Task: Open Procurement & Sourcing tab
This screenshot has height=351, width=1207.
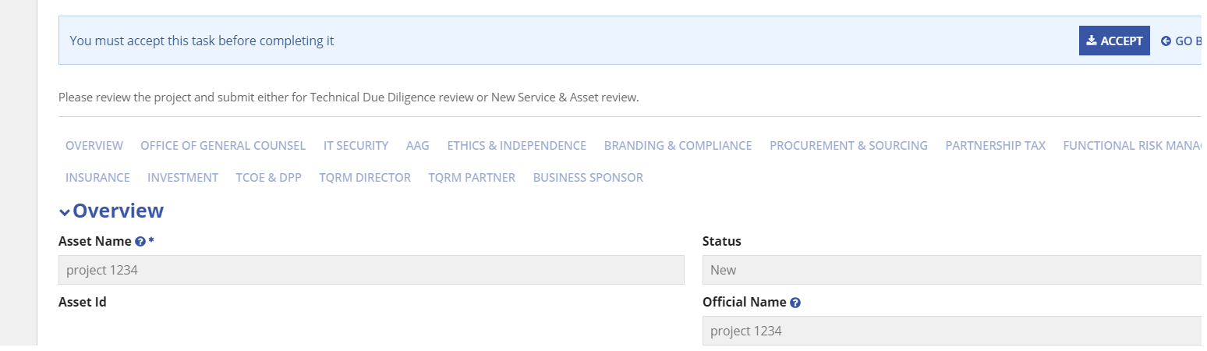Action: coord(848,146)
